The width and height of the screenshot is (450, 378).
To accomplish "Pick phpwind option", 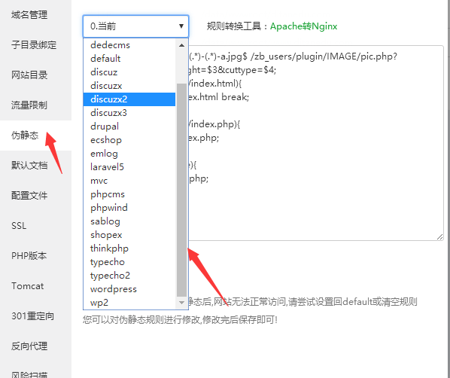I will 129,208.
